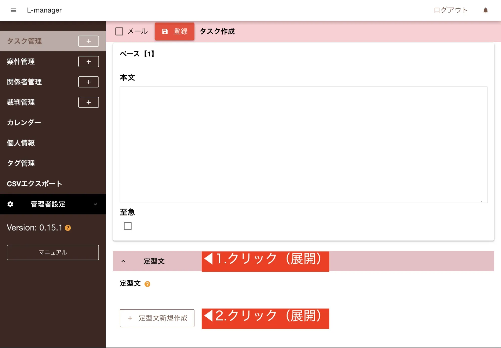
Task: Collapse the 定型文 section header
Action: click(x=123, y=261)
